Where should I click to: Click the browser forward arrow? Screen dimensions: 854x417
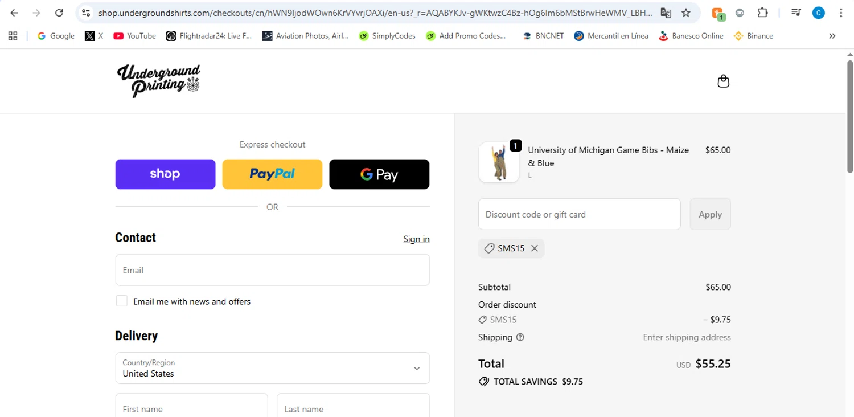coord(36,13)
